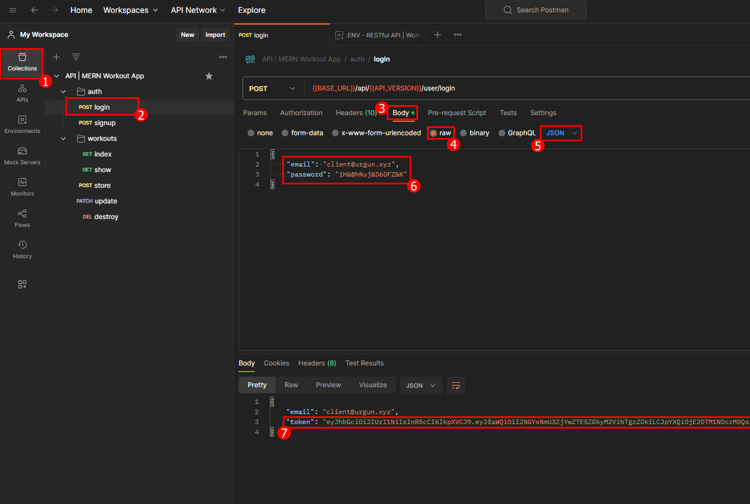Click the search magnifier icon
750x504 pixels.
507,10
